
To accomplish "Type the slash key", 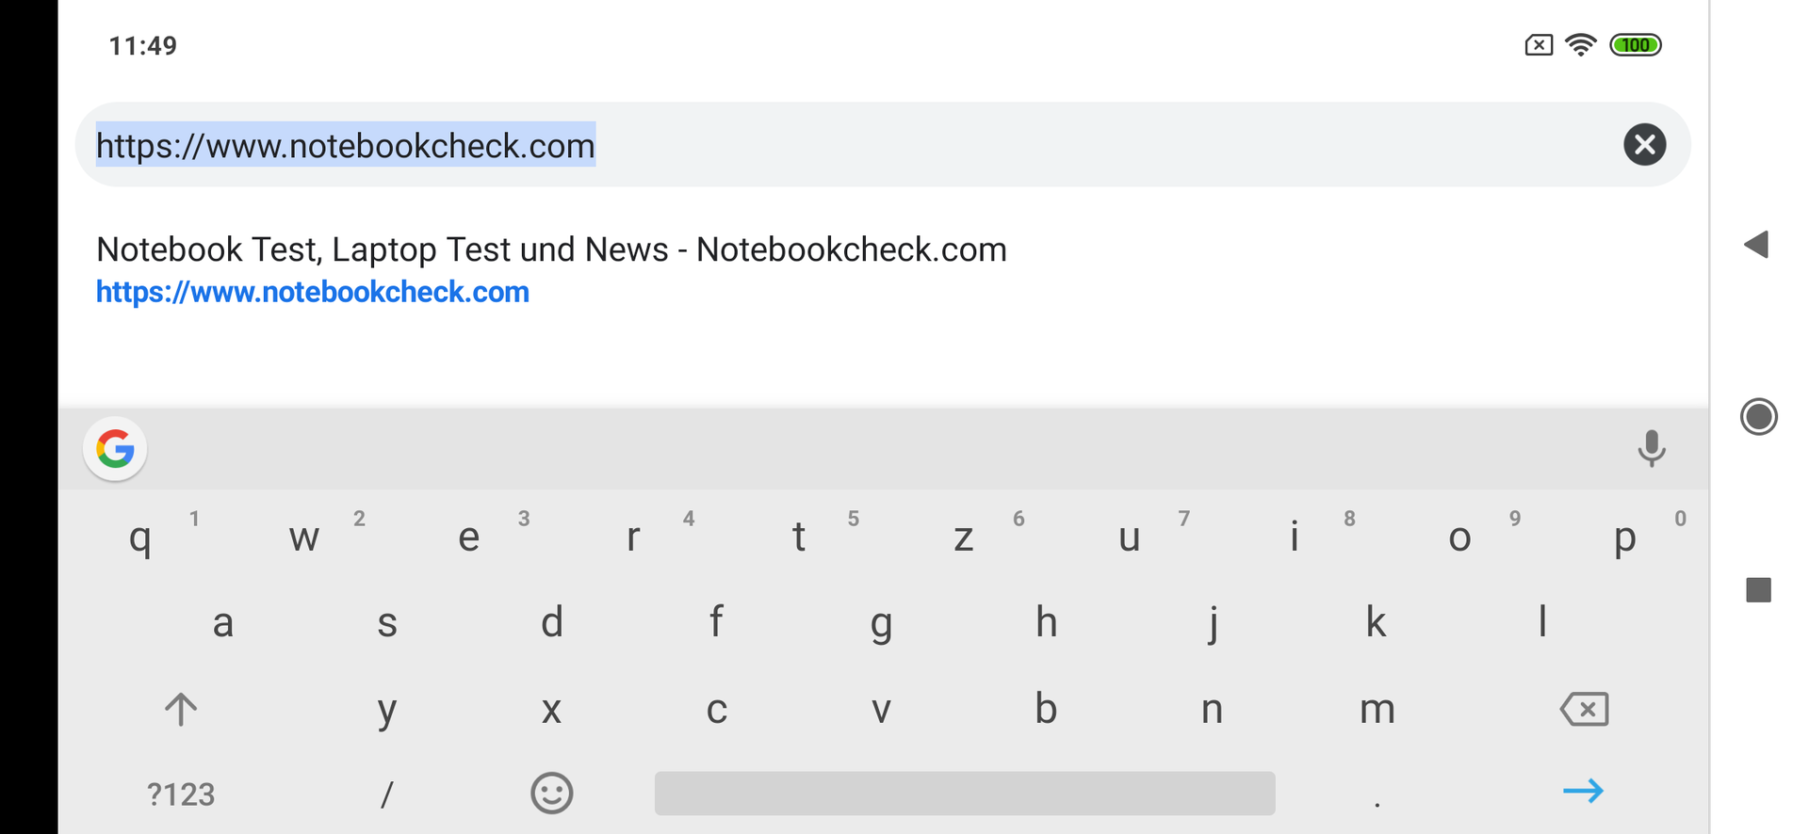I will click(x=386, y=794).
